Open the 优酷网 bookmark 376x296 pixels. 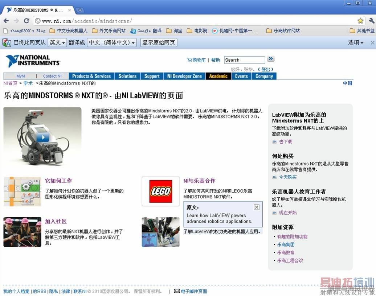pos(235,31)
